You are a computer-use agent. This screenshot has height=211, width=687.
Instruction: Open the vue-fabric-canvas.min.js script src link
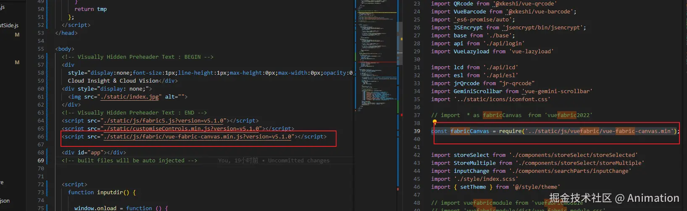(197, 137)
